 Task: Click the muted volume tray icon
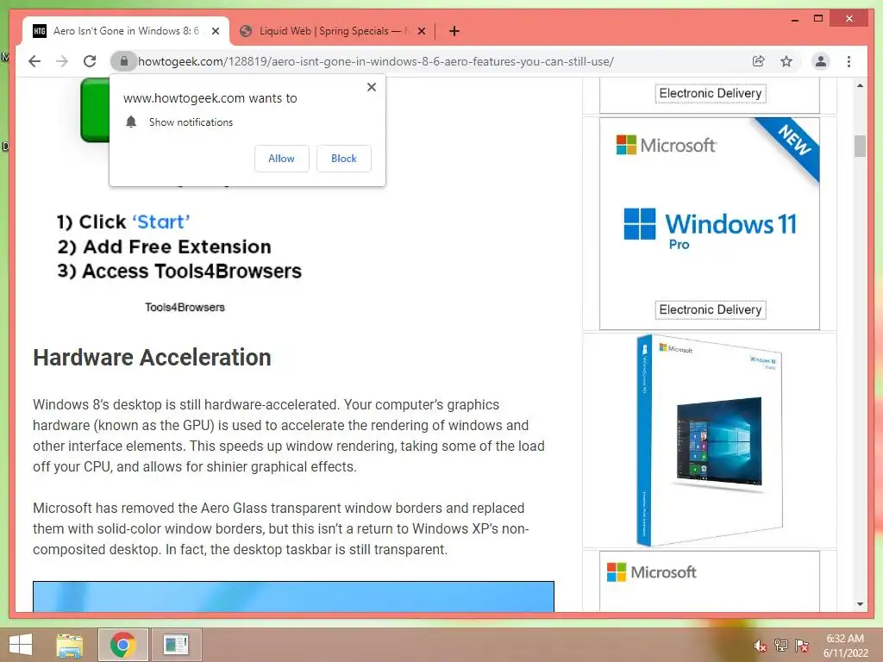[760, 646]
